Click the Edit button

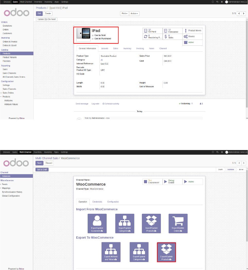point(39,13)
